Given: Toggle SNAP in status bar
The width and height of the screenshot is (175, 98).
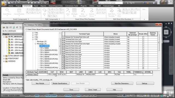Looking at the screenshot, I should tap(32, 96).
